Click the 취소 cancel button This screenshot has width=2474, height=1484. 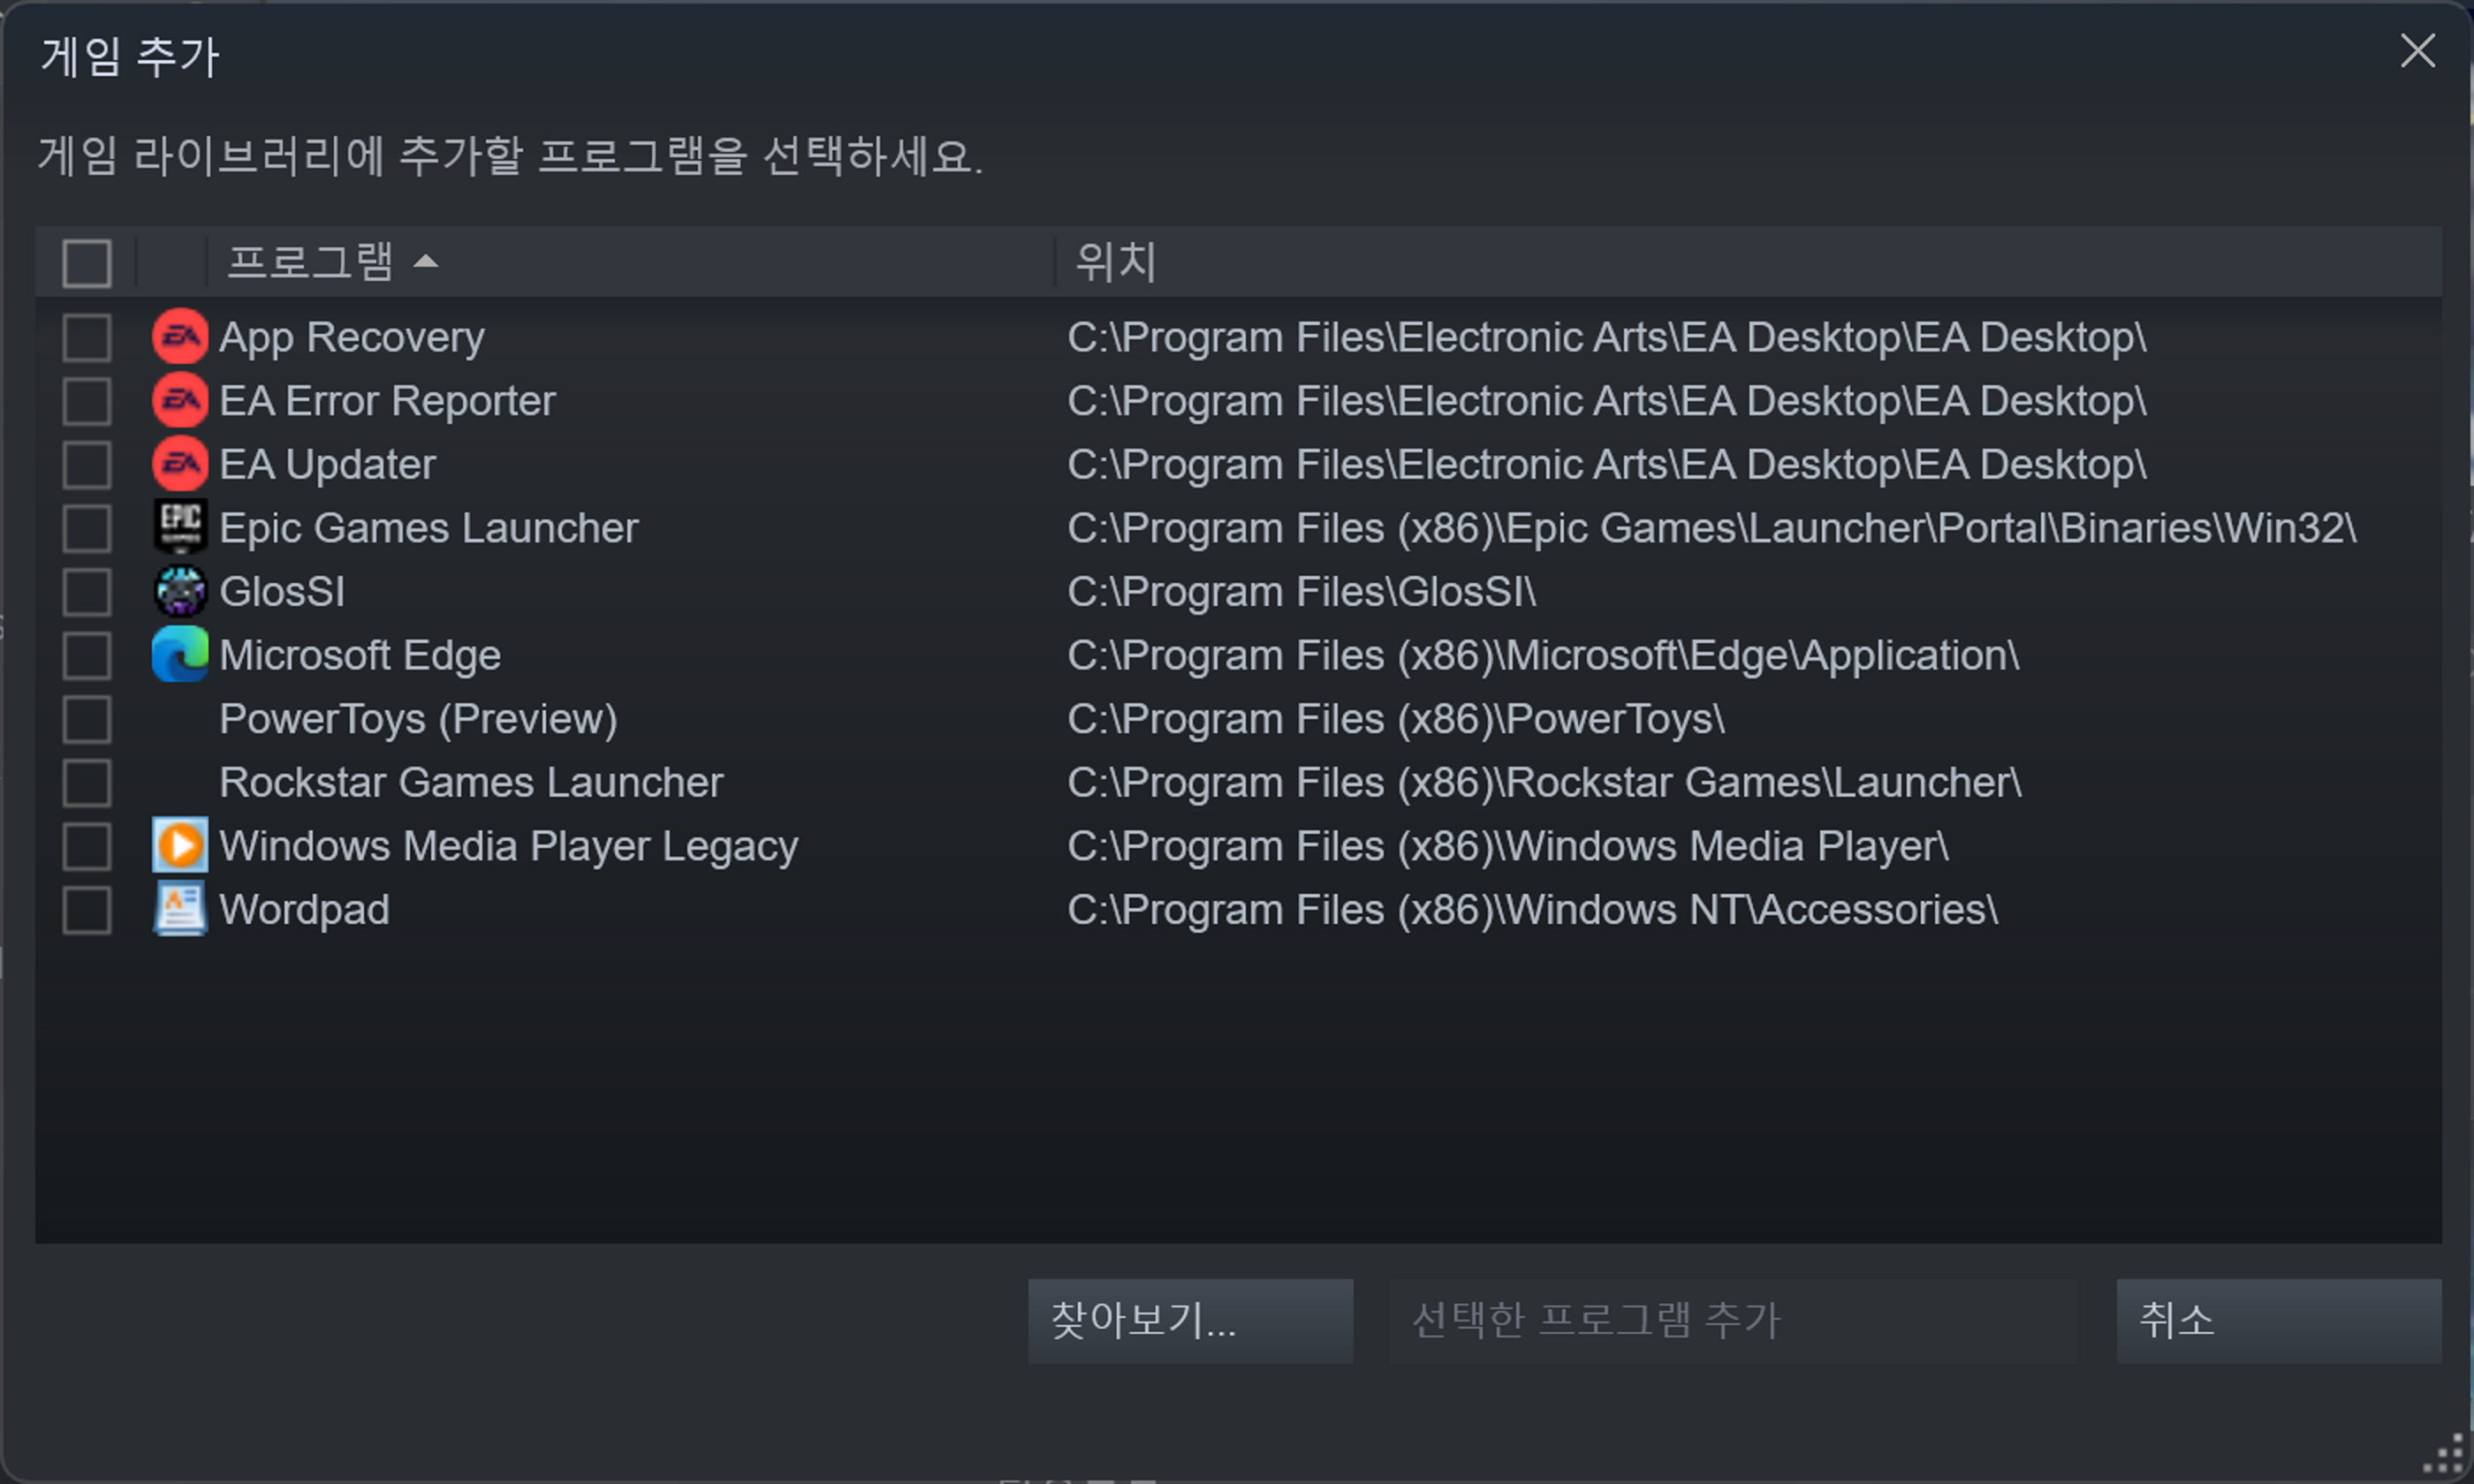point(2278,1321)
